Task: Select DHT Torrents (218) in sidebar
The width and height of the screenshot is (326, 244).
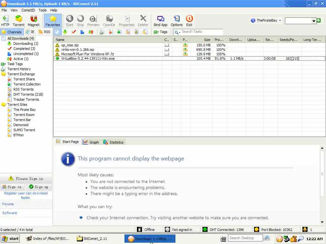Action: tap(28, 94)
